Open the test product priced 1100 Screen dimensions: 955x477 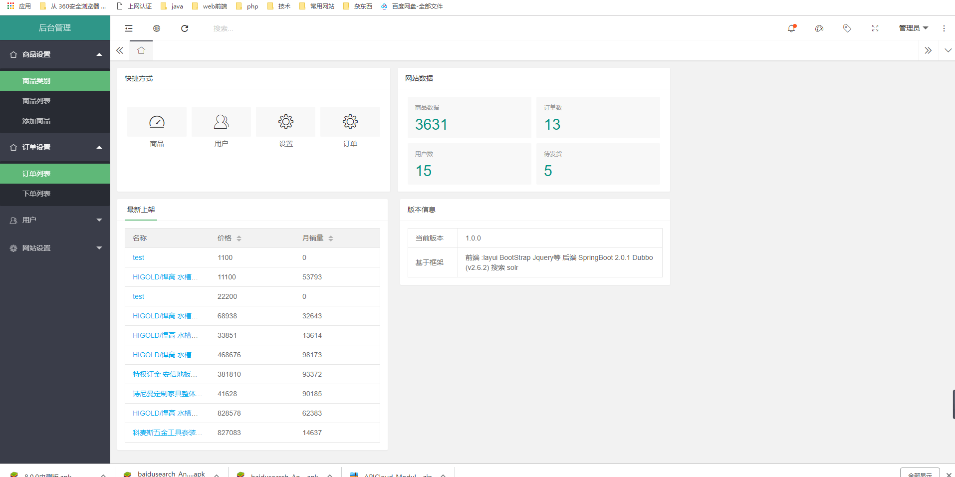[138, 257]
